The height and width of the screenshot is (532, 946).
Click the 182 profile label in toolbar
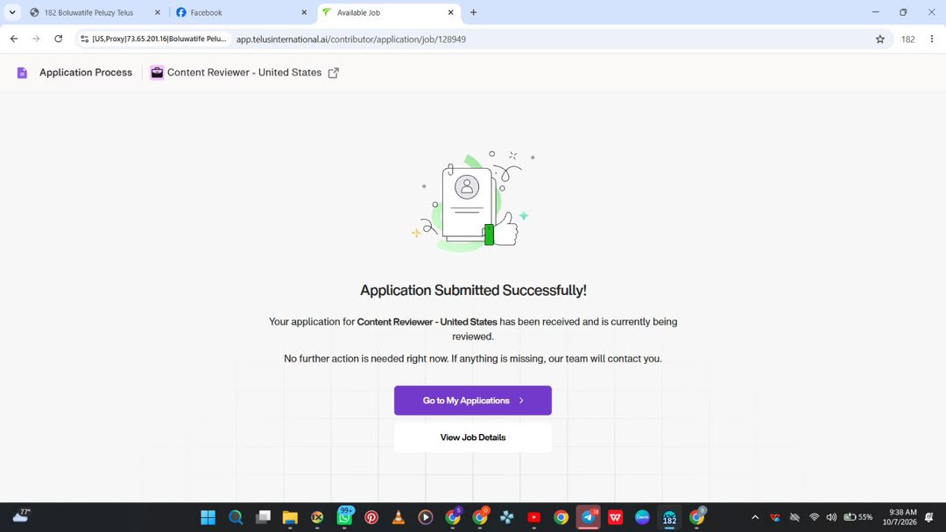(908, 39)
